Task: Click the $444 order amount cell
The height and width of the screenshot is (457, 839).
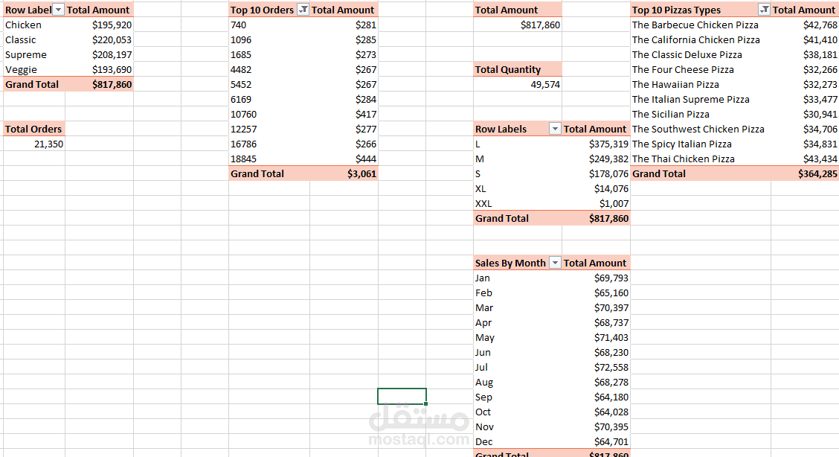Action: [x=344, y=159]
